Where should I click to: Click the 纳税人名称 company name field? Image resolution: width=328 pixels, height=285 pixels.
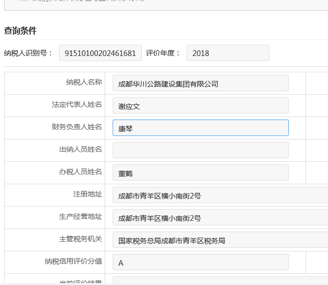pyautogui.click(x=200, y=83)
